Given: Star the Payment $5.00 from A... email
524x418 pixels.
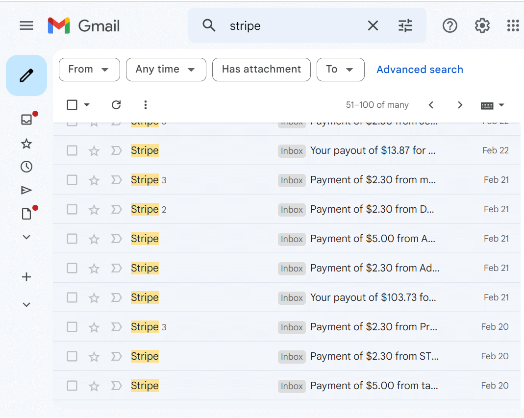Looking at the screenshot, I should point(94,239).
